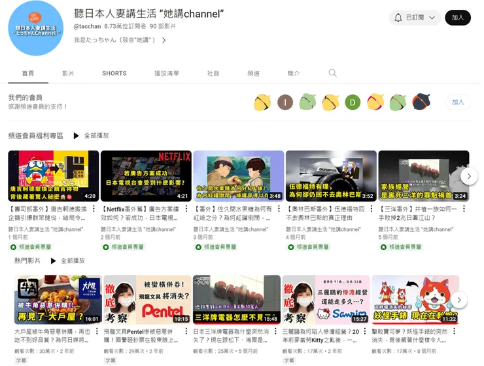
Task: Click the first yellow acorn member avatar
Action: [262, 102]
